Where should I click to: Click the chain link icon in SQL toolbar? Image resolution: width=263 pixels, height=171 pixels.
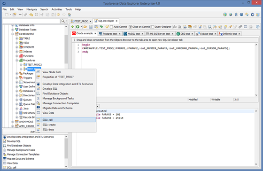pos(240,27)
